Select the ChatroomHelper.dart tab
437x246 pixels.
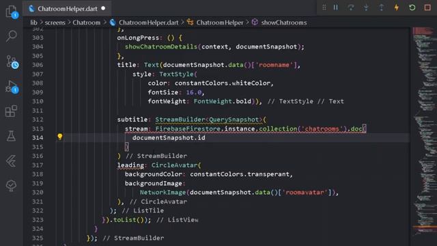click(67, 9)
